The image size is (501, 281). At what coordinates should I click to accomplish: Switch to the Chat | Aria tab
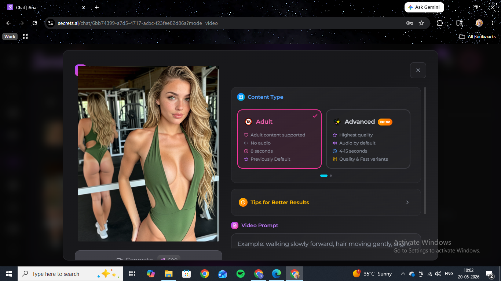[x=46, y=7]
